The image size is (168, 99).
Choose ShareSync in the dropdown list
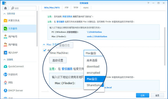[94, 85]
